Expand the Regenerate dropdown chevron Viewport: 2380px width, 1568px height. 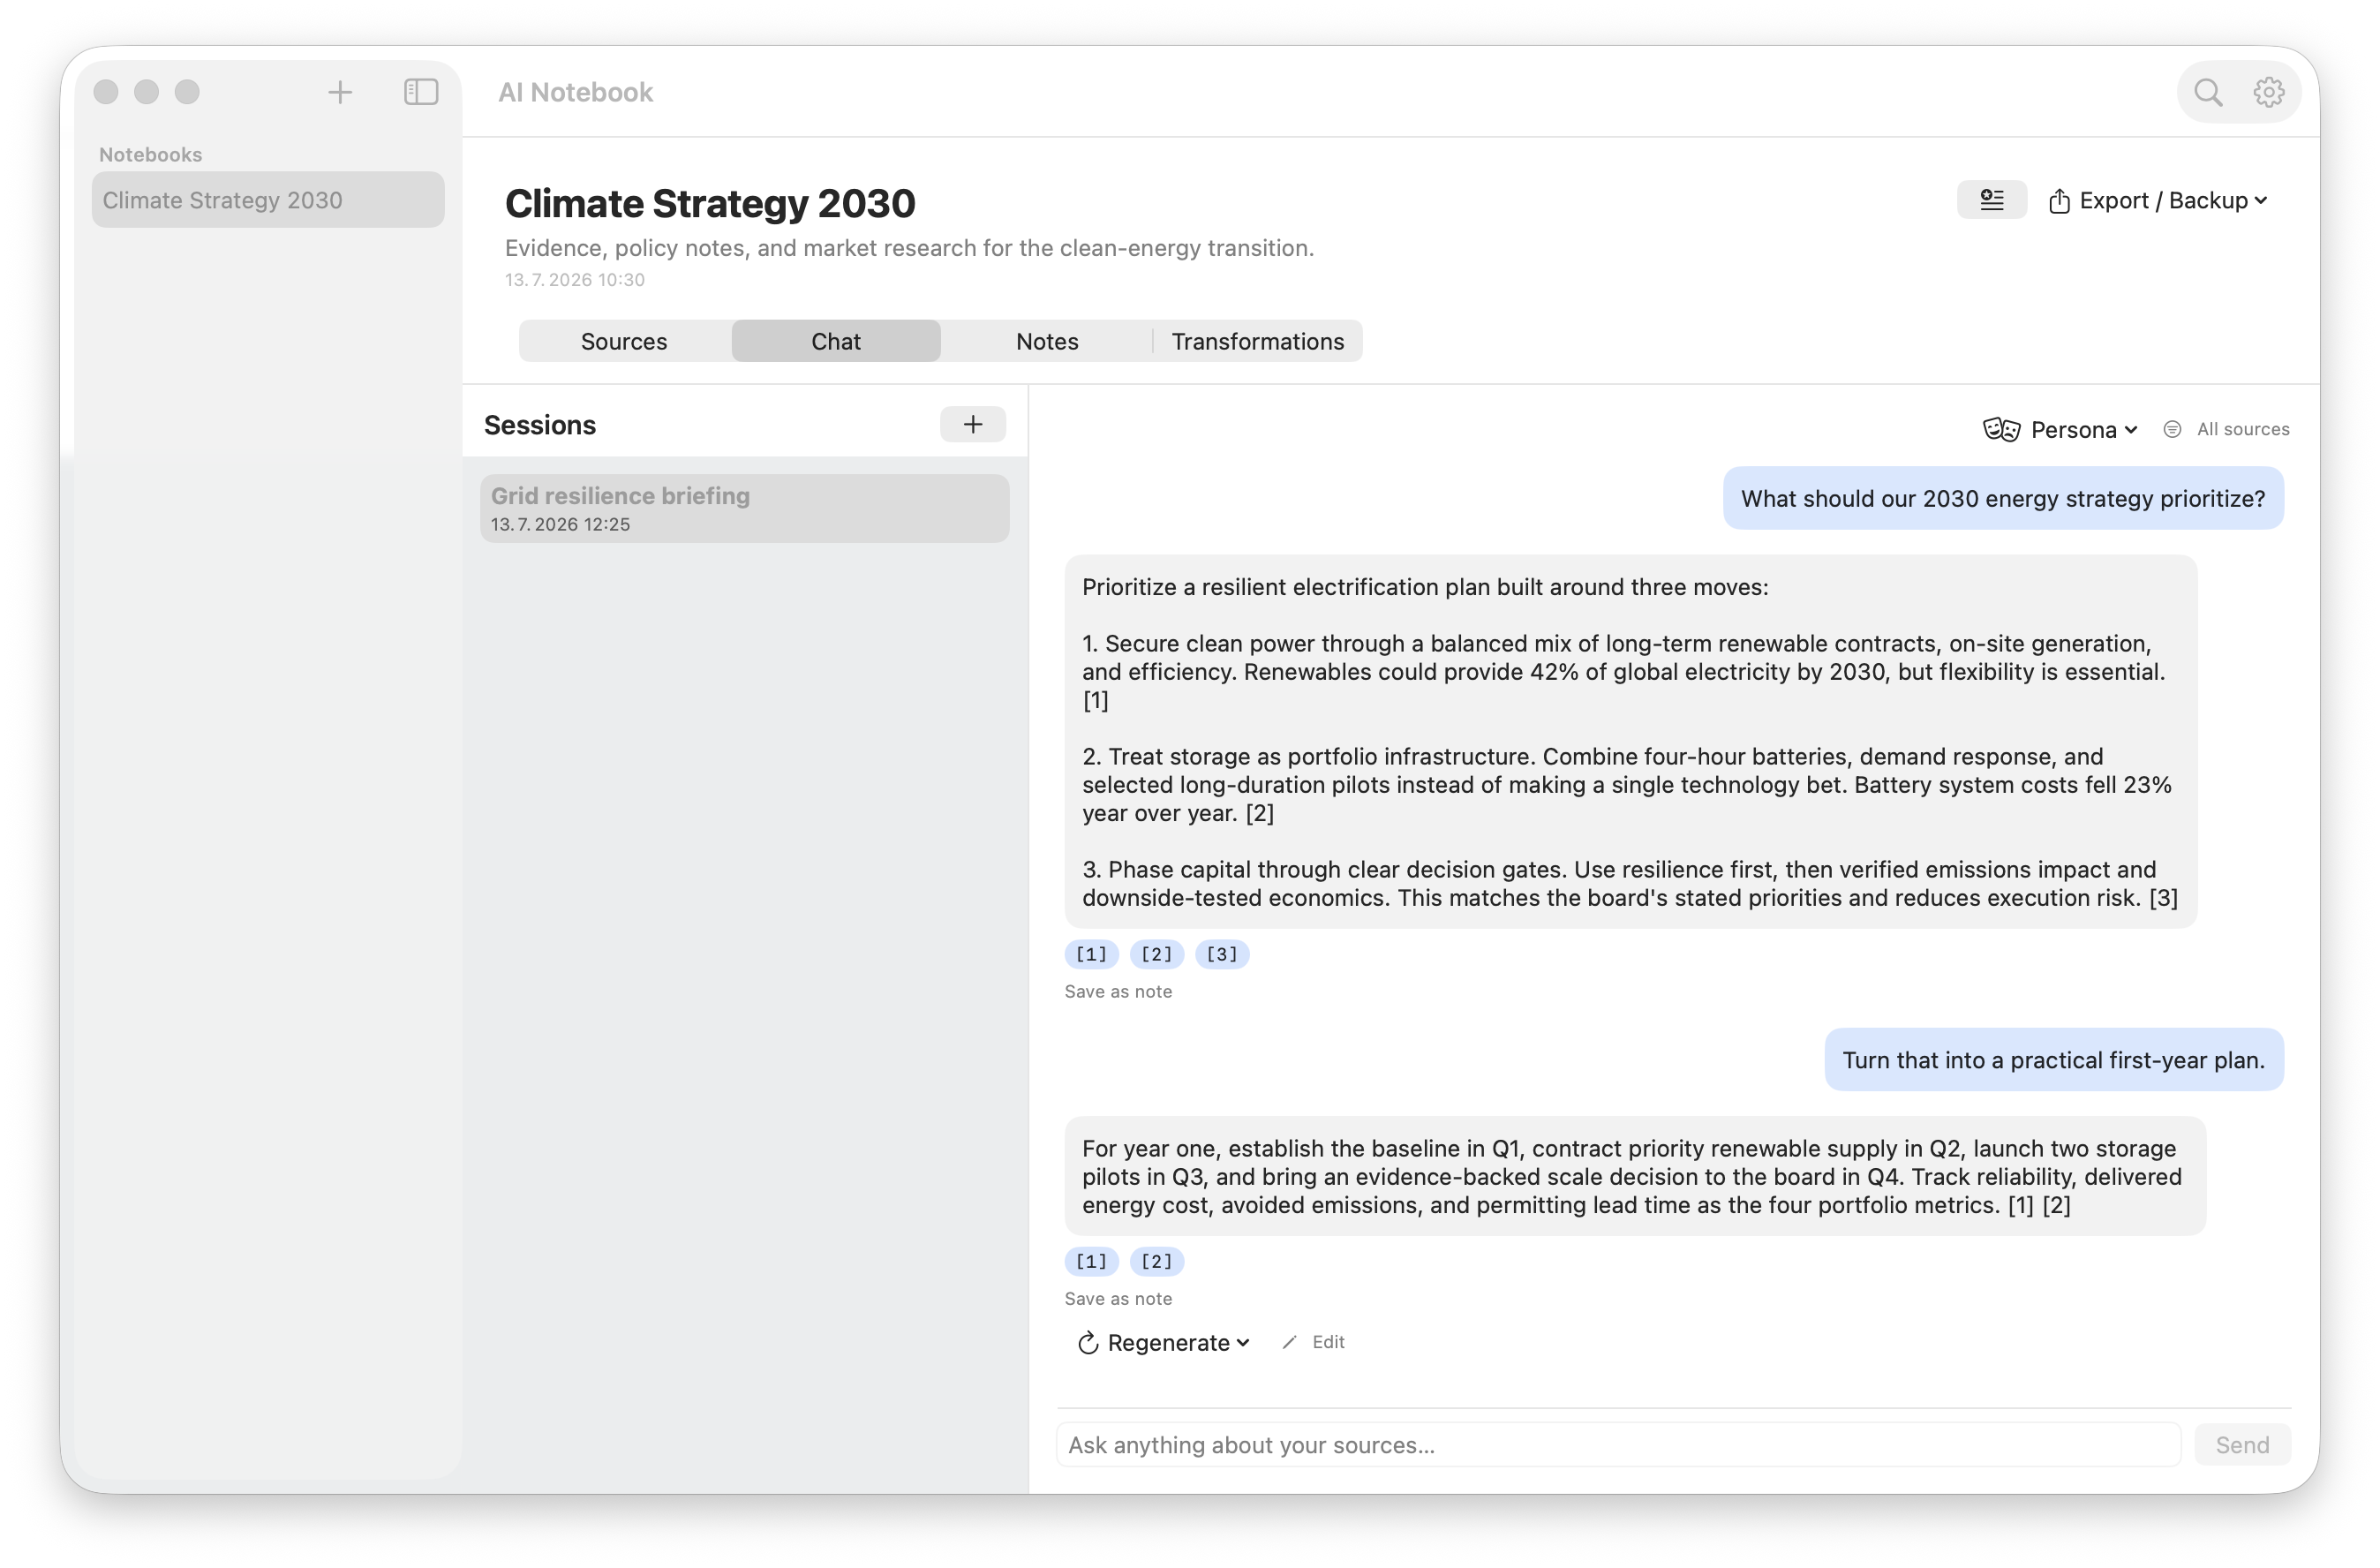[x=1243, y=1343]
